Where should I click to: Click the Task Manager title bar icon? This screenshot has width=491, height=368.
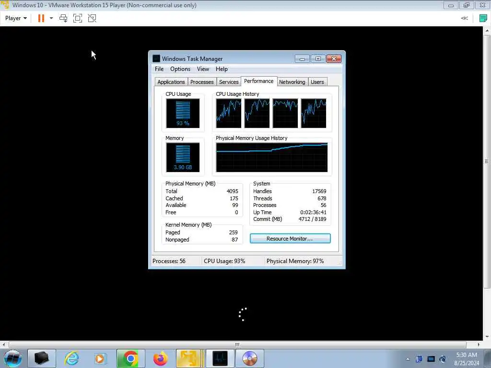[156, 58]
